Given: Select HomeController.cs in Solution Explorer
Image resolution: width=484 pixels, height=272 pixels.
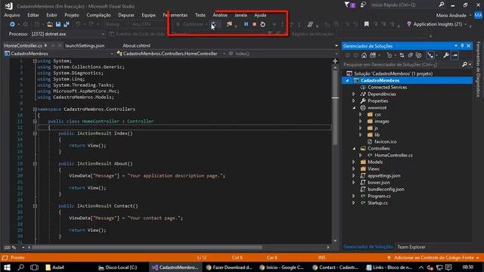Looking at the screenshot, I should (393, 155).
